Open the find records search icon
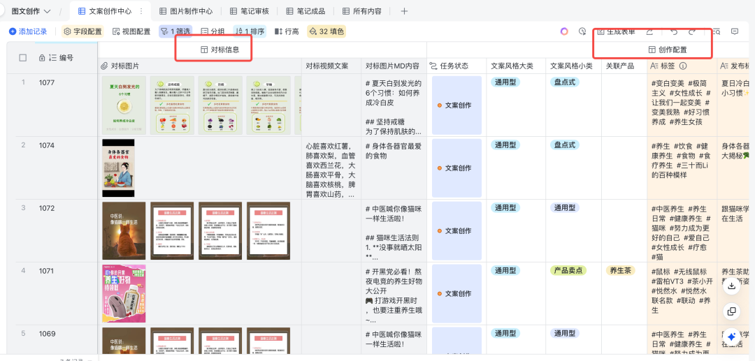 717,31
